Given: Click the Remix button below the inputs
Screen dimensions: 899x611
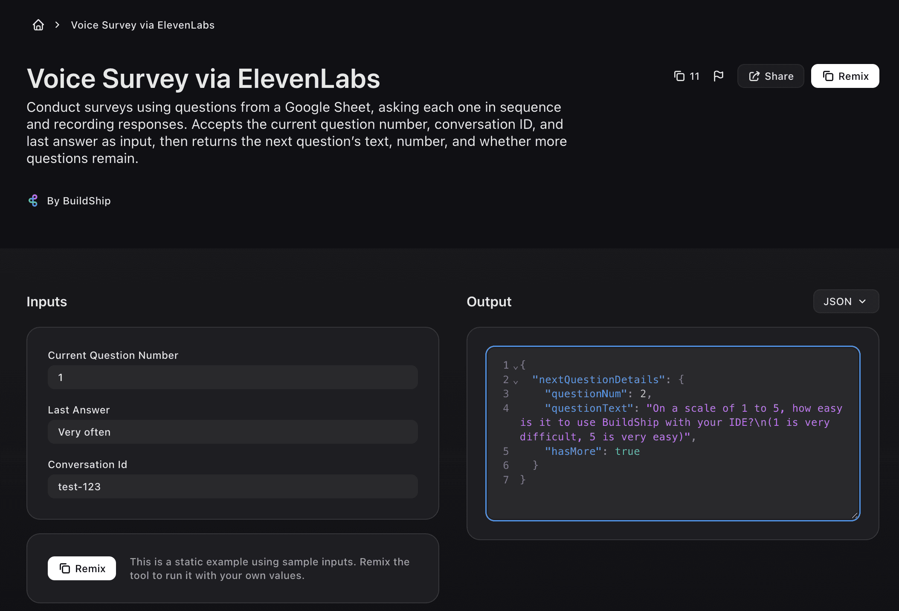Looking at the screenshot, I should [x=82, y=568].
